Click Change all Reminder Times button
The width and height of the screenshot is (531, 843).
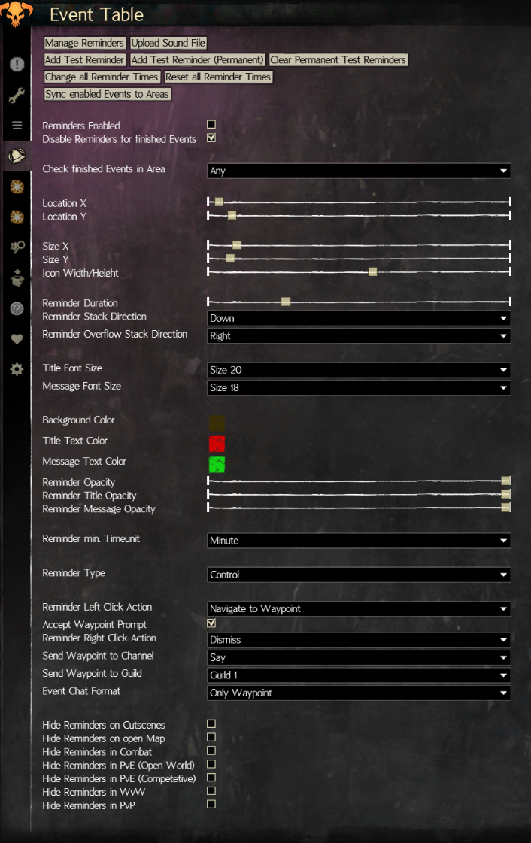102,77
